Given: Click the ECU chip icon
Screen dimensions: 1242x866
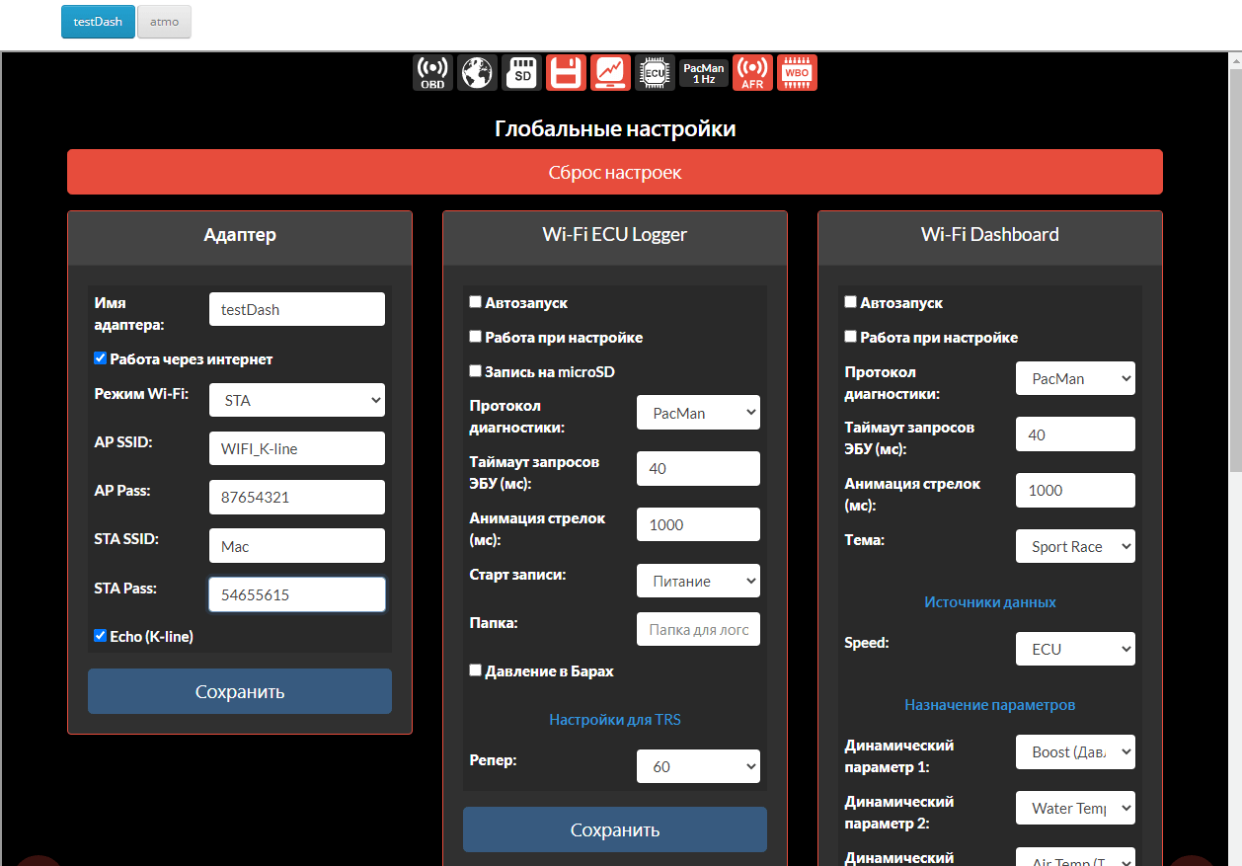Looking at the screenshot, I should (x=655, y=73).
